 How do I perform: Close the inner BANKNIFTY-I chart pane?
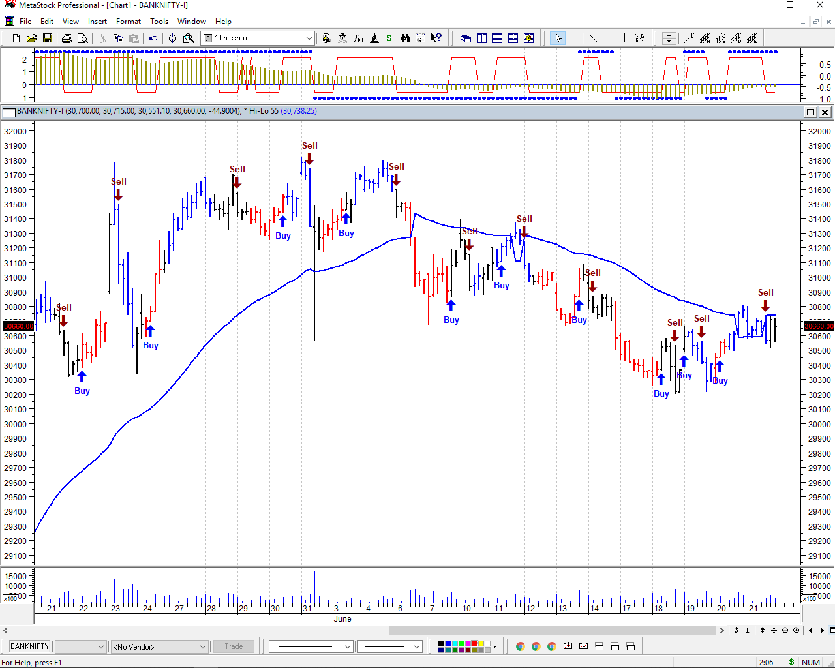(x=825, y=112)
